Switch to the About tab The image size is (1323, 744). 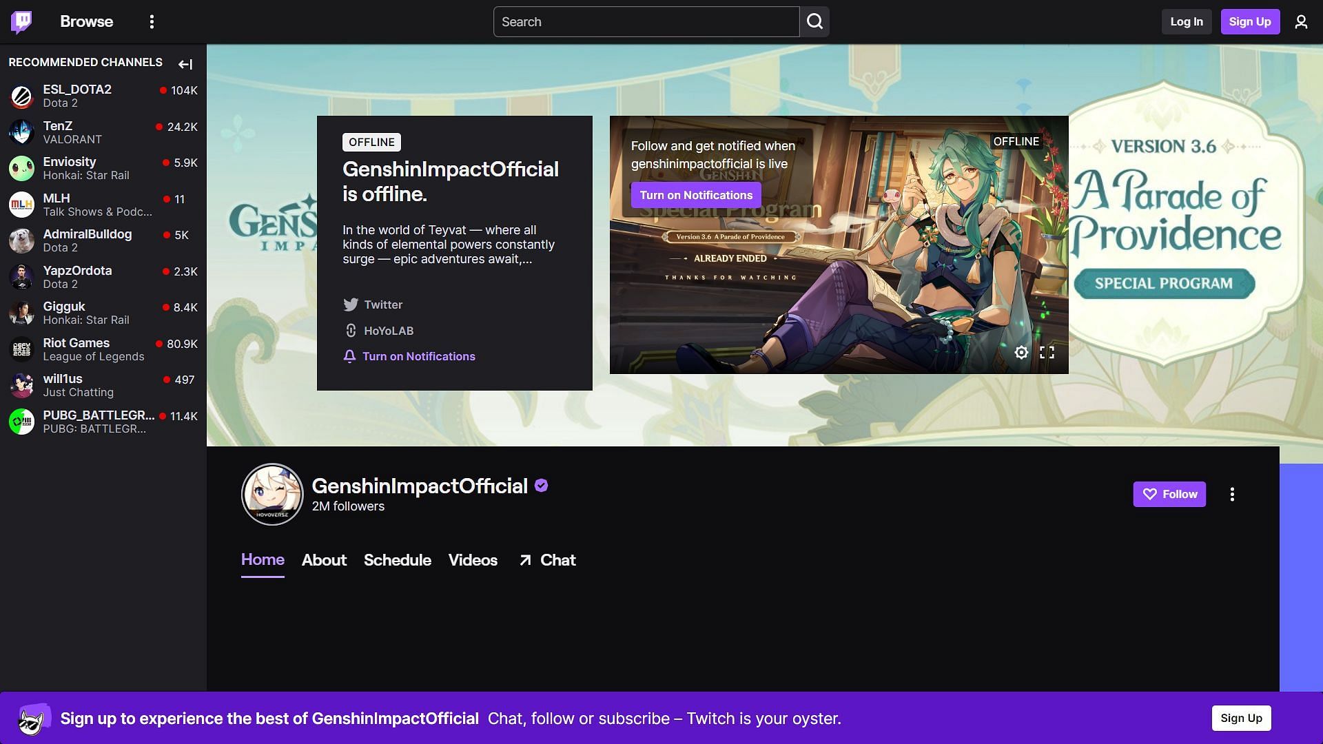(x=324, y=560)
